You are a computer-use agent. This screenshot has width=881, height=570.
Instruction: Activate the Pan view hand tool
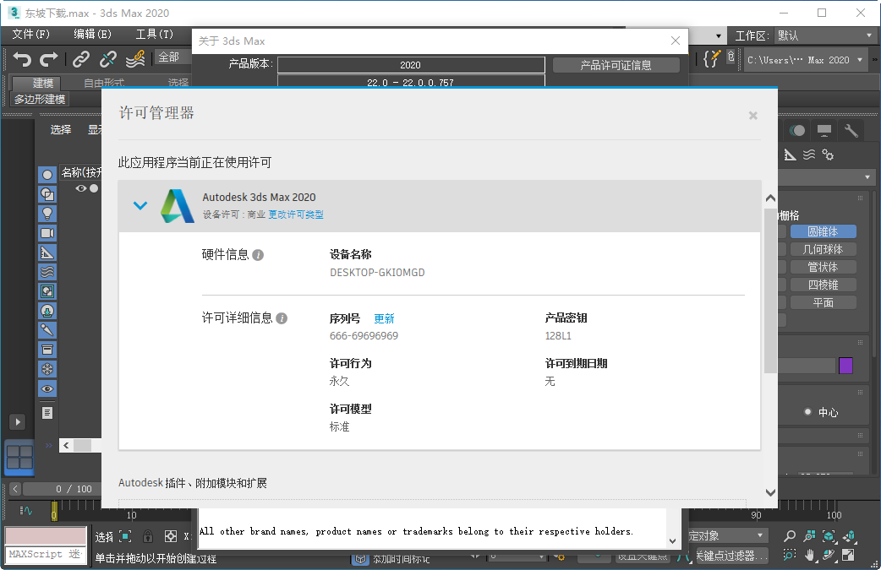point(811,556)
